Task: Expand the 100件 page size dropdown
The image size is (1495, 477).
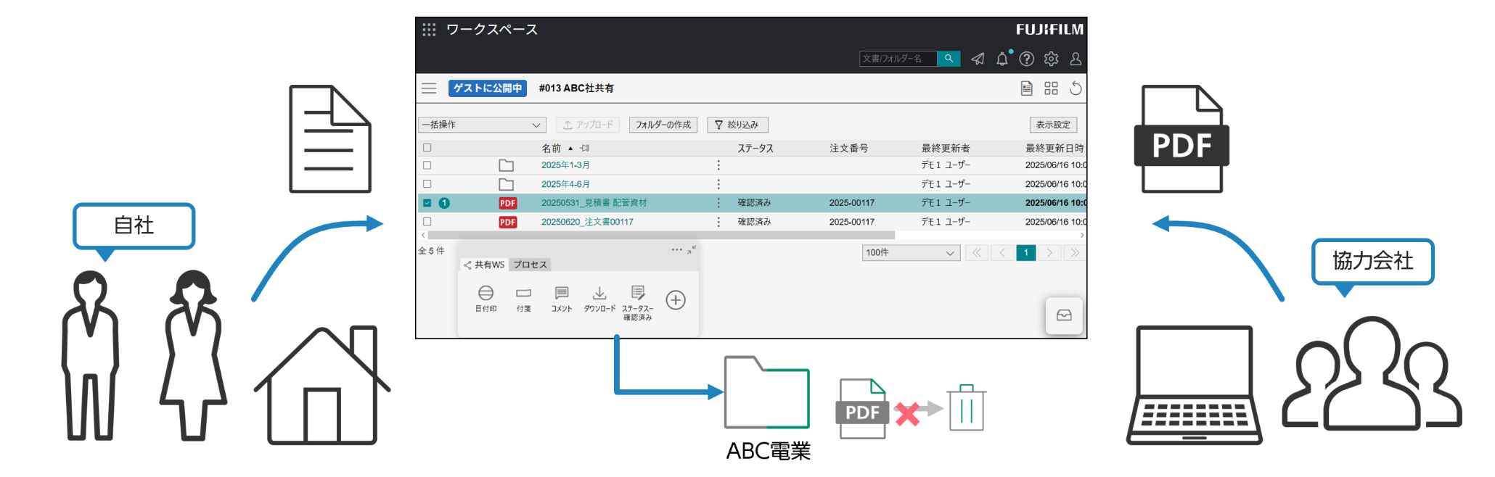Action: coord(911,253)
